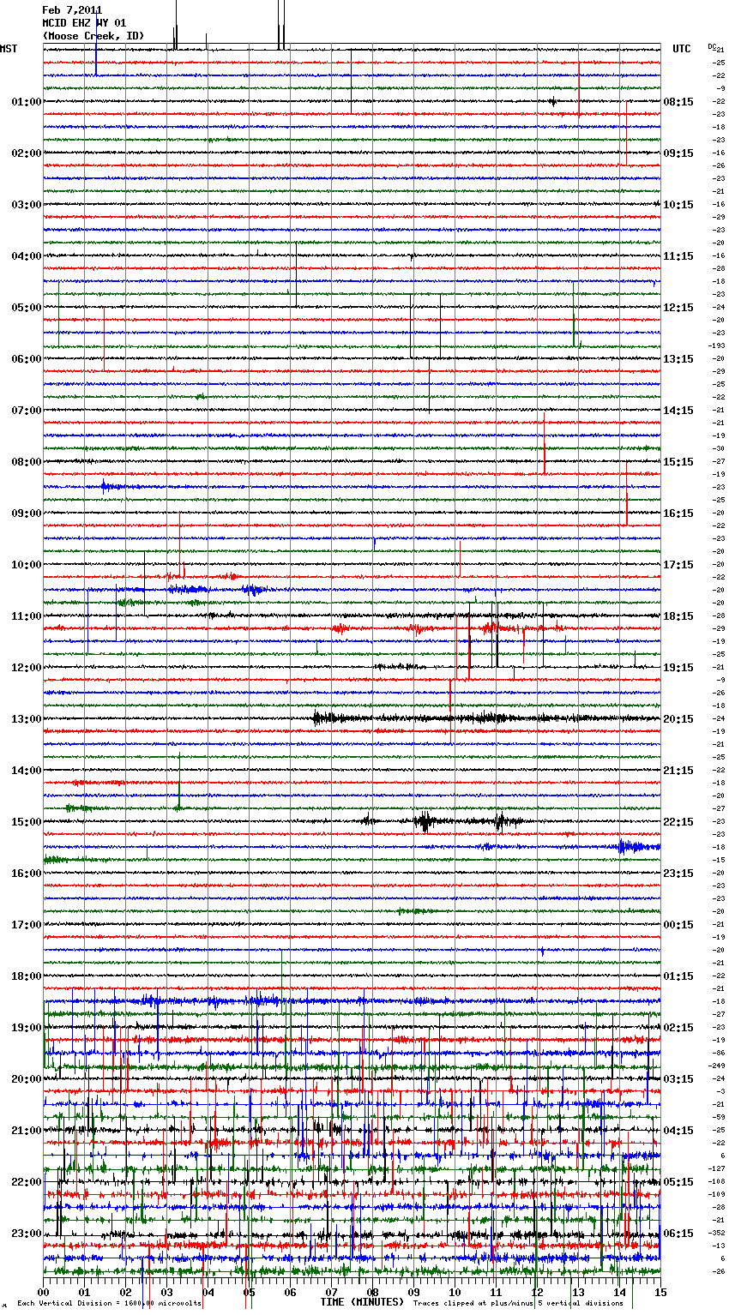Click the 05:15 UTC time label
This screenshot has width=729, height=1315.
point(678,1182)
